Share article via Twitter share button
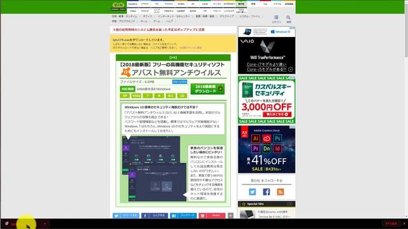 click(x=126, y=216)
